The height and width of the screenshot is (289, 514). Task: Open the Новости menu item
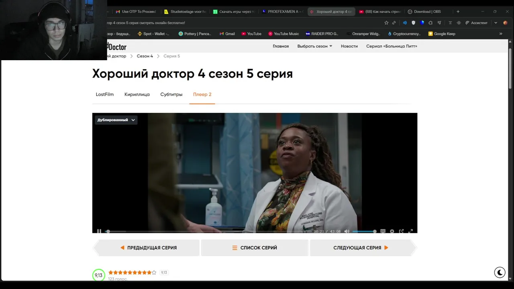click(349, 46)
